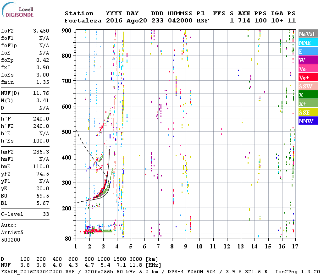The height and width of the screenshot is (275, 321).
Task: Click the yE value 20.0
Action: pos(43,189)
